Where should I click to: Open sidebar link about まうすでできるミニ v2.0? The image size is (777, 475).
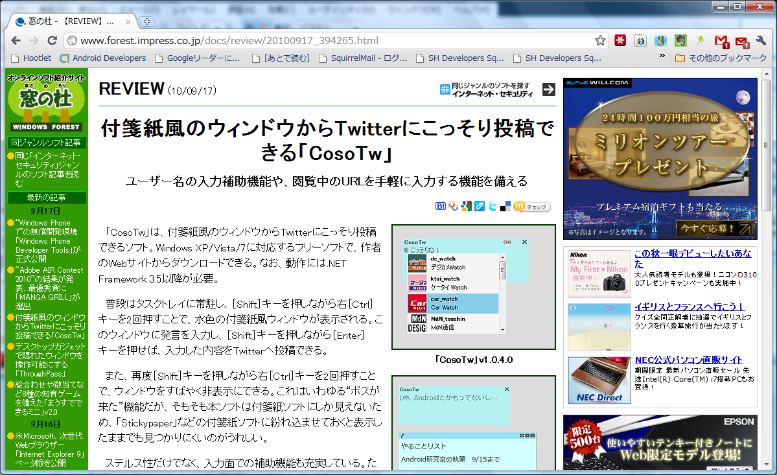pyautogui.click(x=49, y=399)
